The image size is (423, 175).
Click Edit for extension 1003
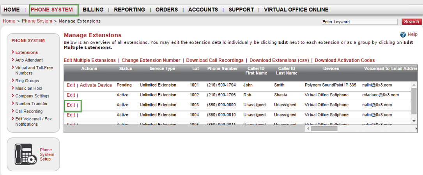tap(71, 105)
